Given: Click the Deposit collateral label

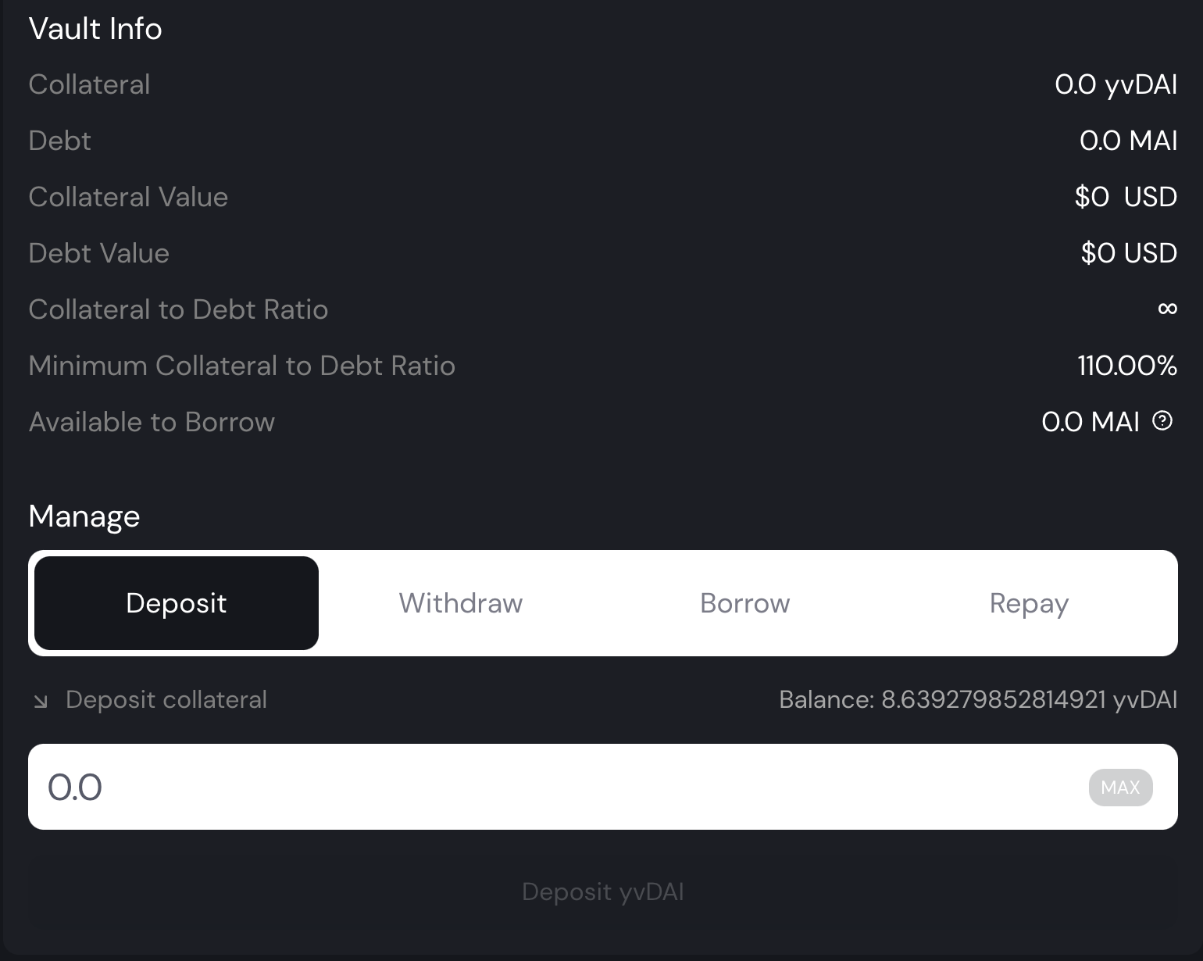Looking at the screenshot, I should (166, 699).
